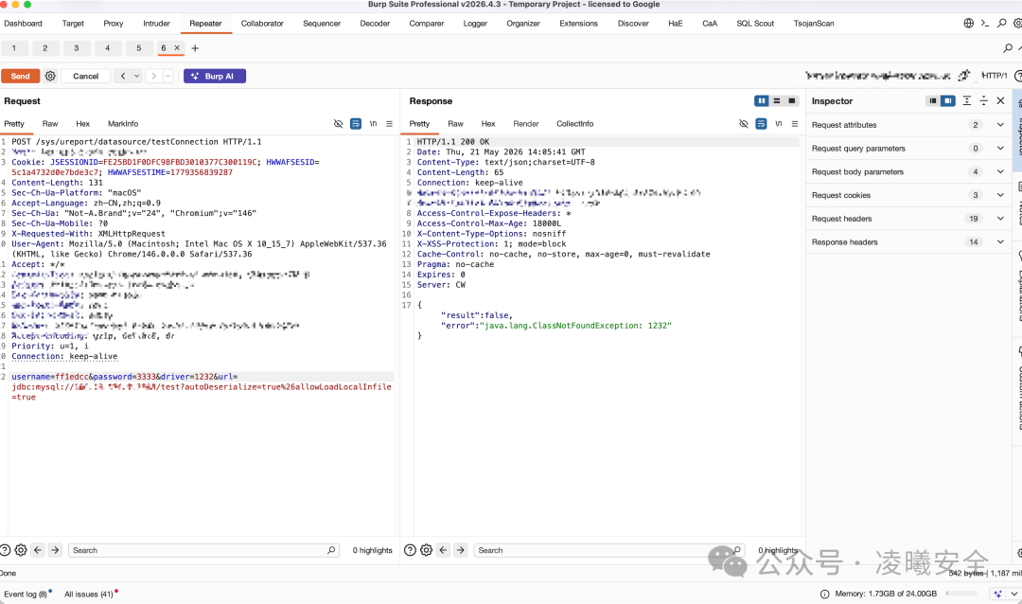
Task: Click into request Search field
Action: tap(203, 550)
